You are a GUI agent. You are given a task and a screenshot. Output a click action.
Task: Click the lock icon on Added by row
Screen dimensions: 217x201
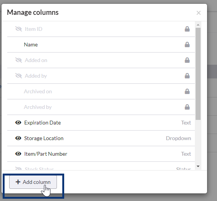187,76
